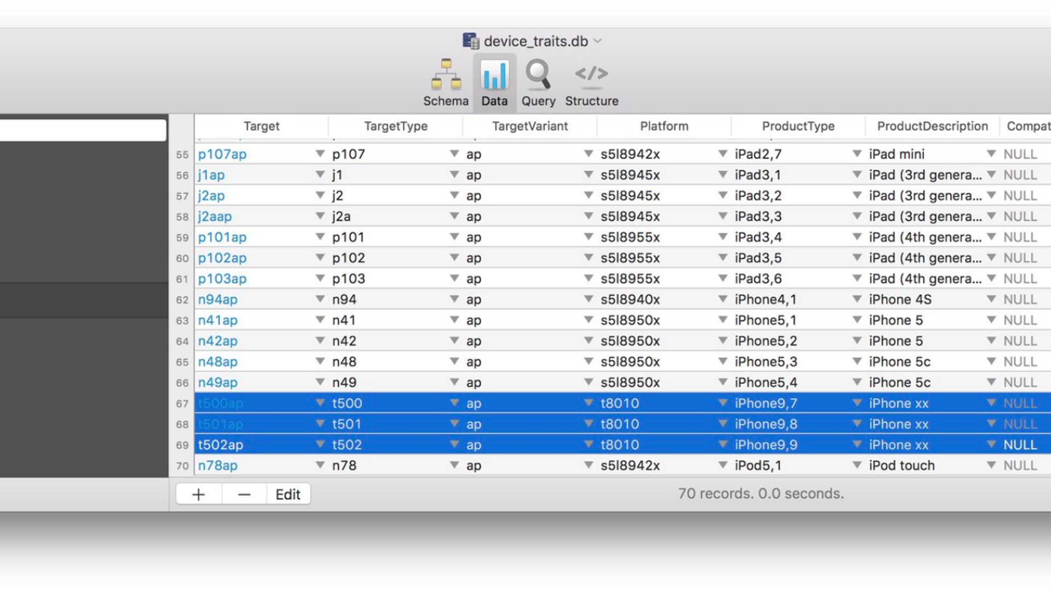Sort by the Target column header
This screenshot has width=1051, height=590.
pos(261,126)
